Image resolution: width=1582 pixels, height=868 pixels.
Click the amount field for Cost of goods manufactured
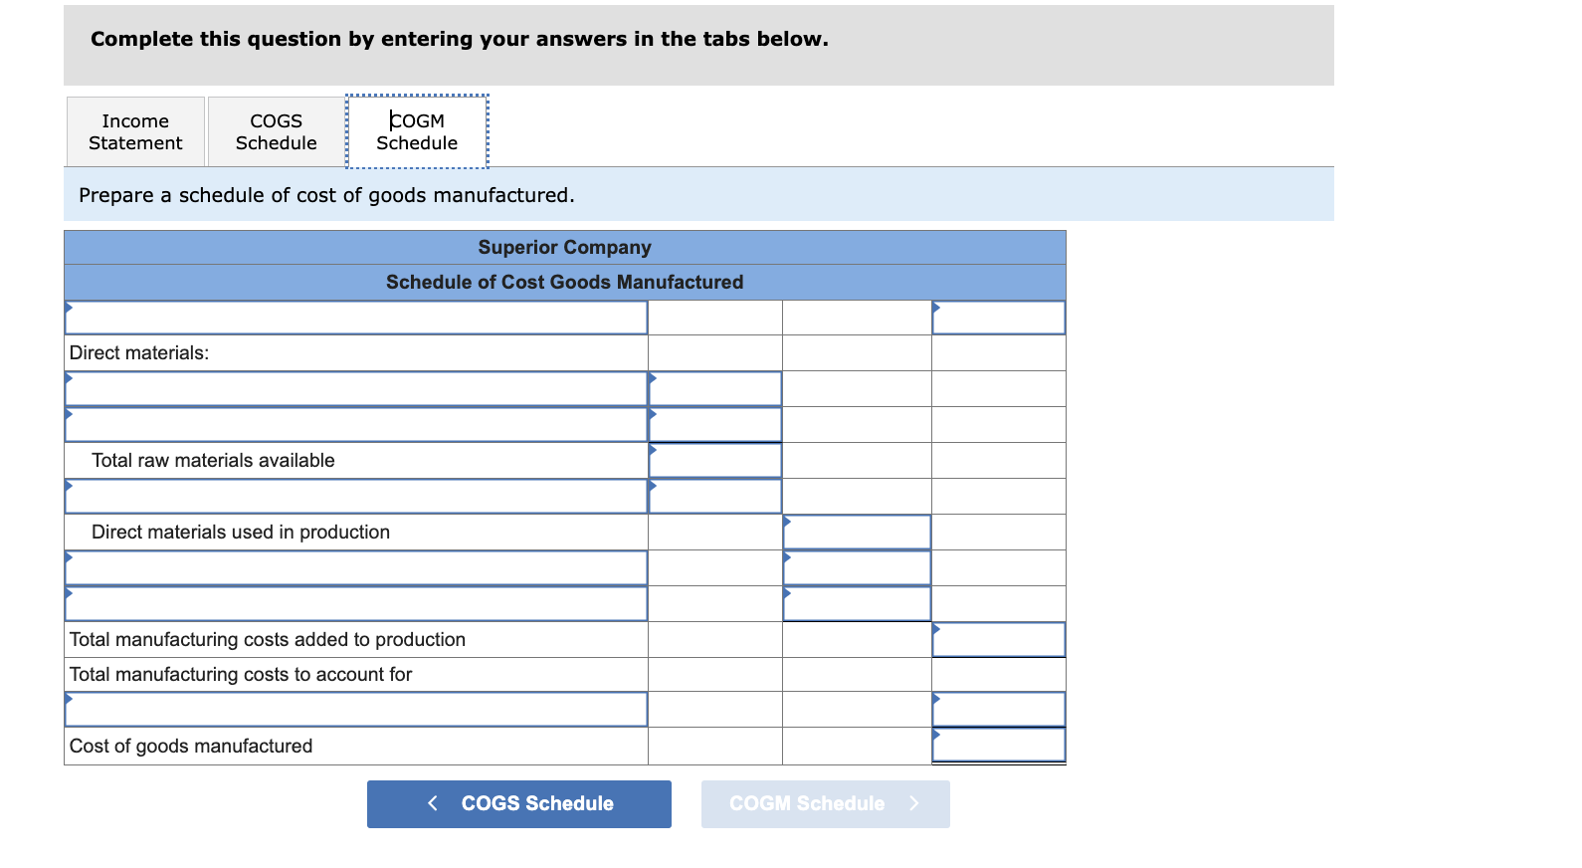click(x=998, y=745)
